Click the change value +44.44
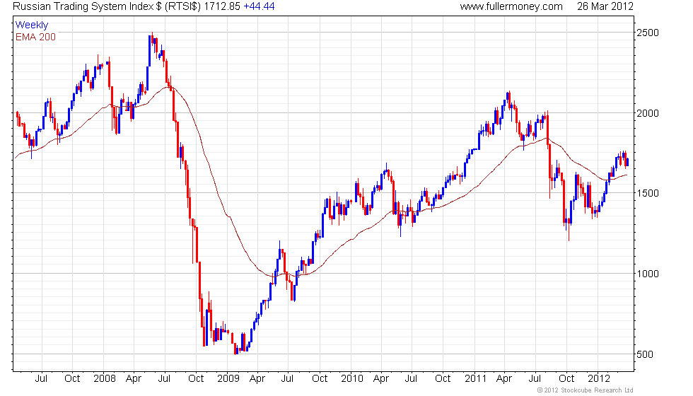Viewport: 693px width, 396px height. click(259, 6)
